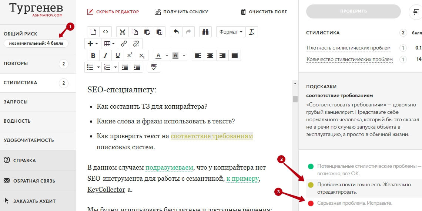Image resolution: width=422 pixels, height=211 pixels.
Task: Click highlighted phrase к примеру
Action: (x=242, y=179)
